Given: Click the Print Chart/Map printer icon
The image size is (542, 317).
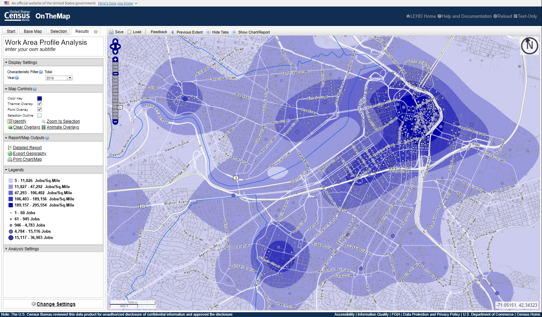Looking at the screenshot, I should (10, 159).
